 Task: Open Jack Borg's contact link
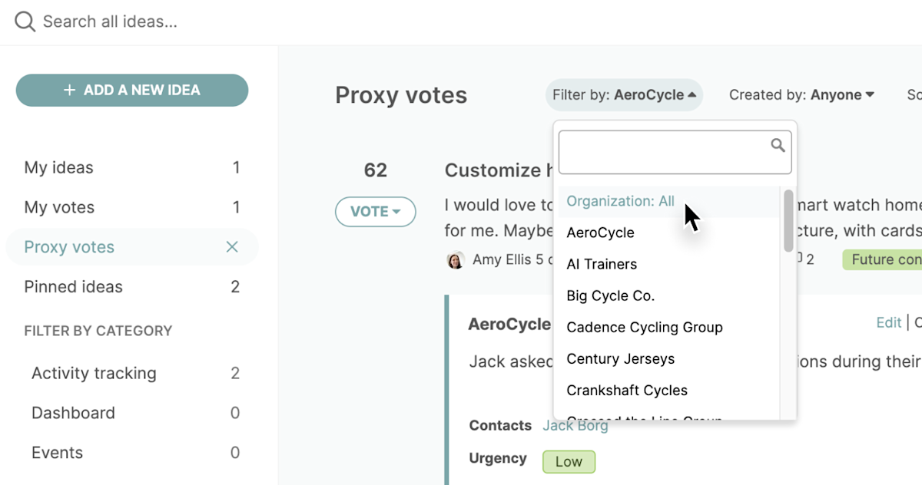coord(575,425)
